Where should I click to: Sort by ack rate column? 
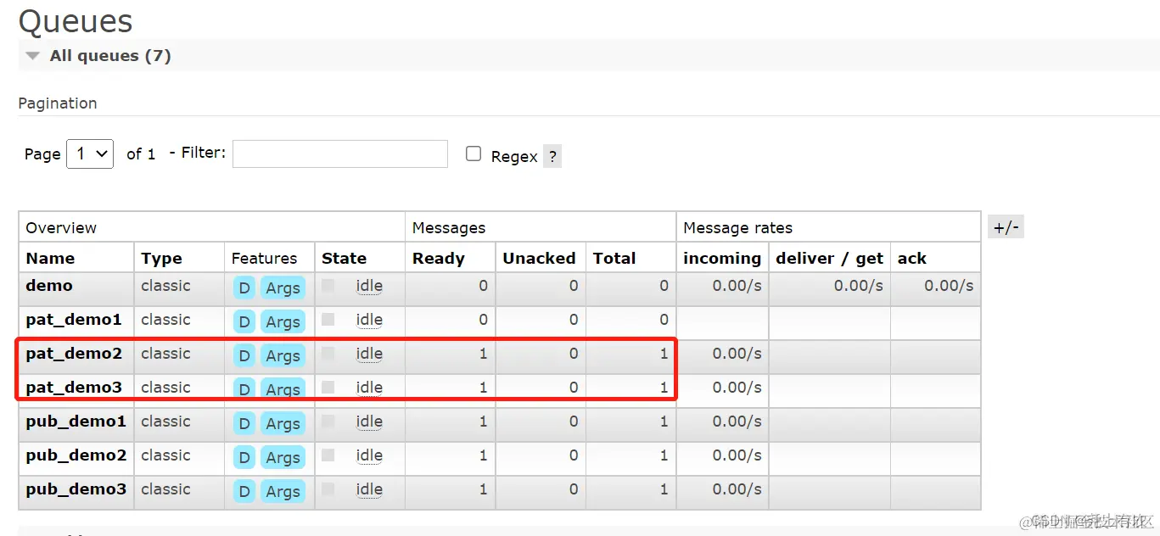[912, 259]
